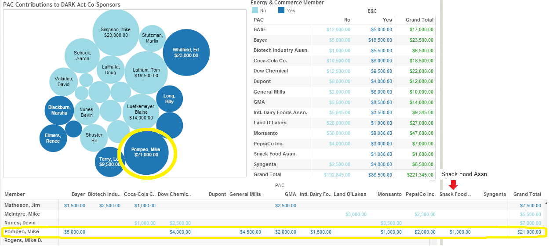549x249 pixels.
Task: Click the BASF row label
Action: [260, 29]
